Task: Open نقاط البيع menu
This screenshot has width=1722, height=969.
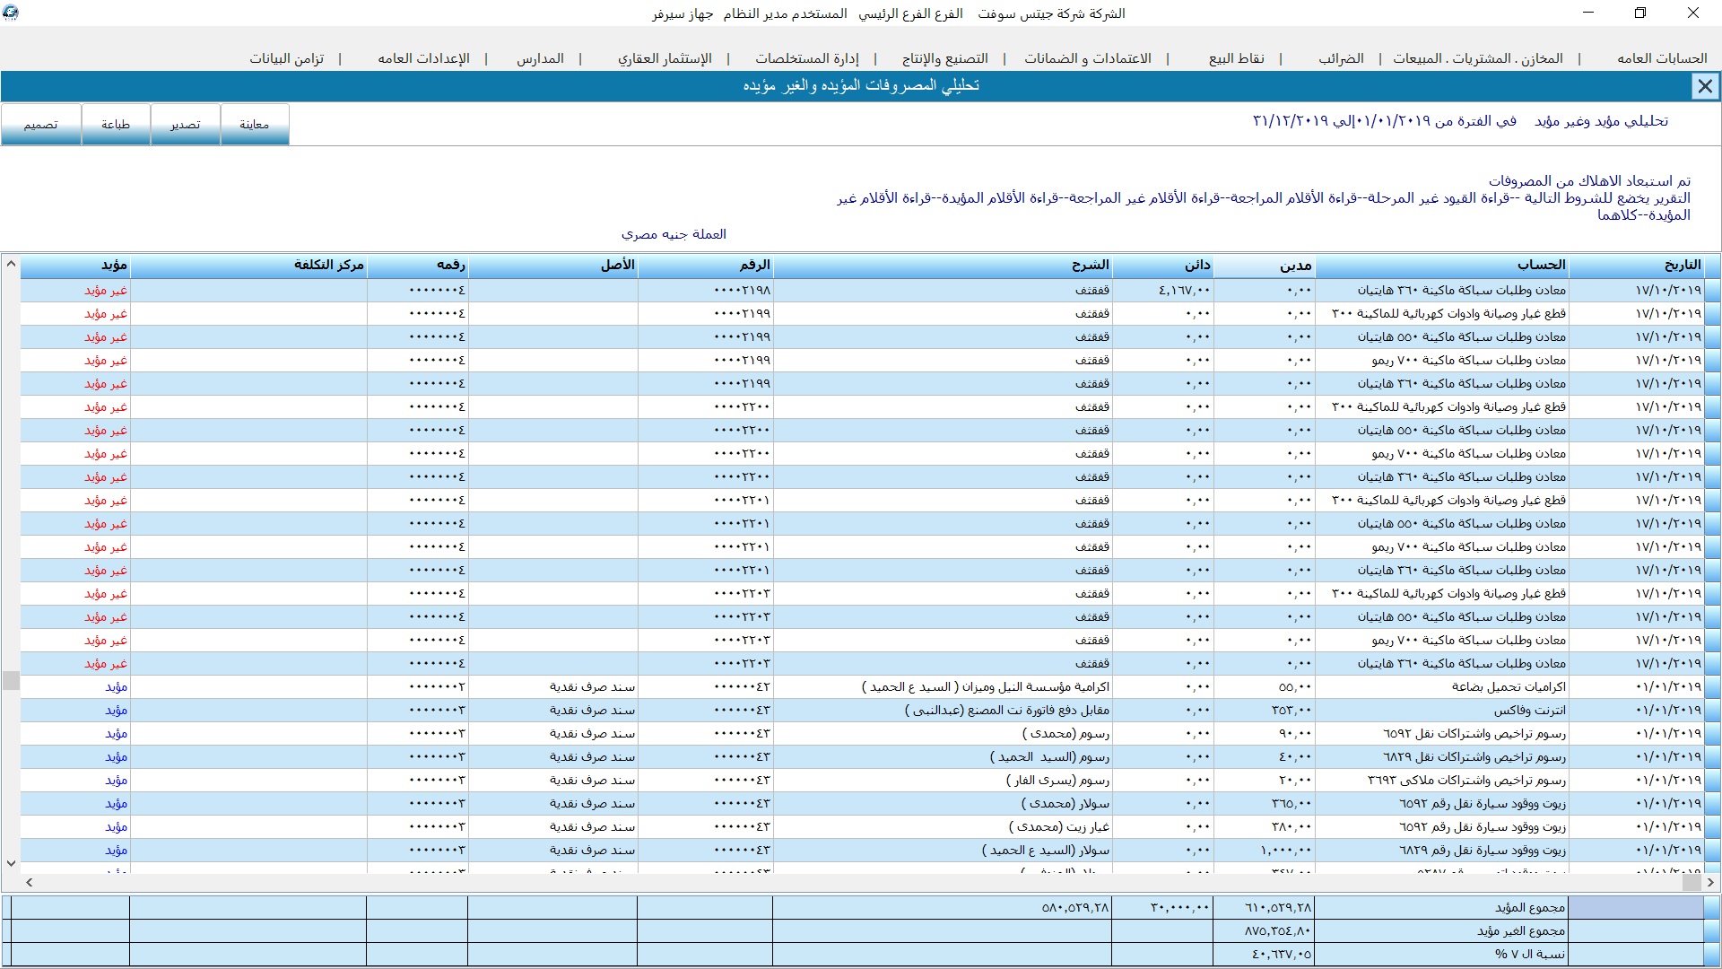Action: [x=1236, y=58]
